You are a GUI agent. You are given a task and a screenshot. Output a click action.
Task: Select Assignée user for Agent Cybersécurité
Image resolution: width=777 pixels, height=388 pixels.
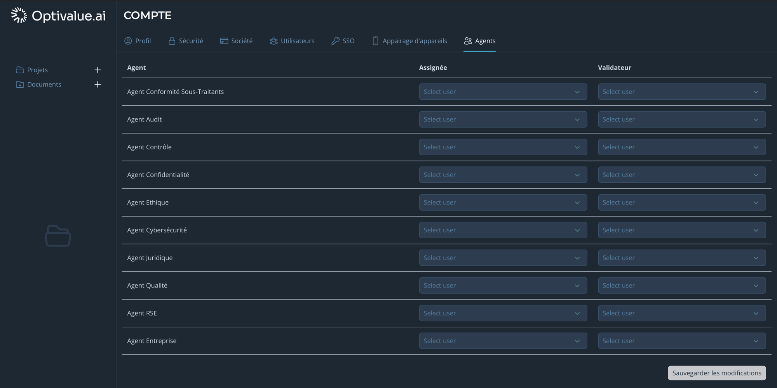click(x=503, y=230)
